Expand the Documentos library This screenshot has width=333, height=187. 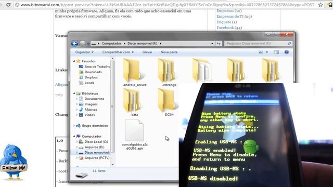tap(77, 99)
